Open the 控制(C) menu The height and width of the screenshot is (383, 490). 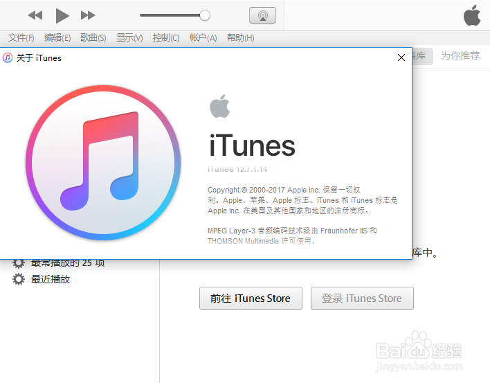coord(166,38)
